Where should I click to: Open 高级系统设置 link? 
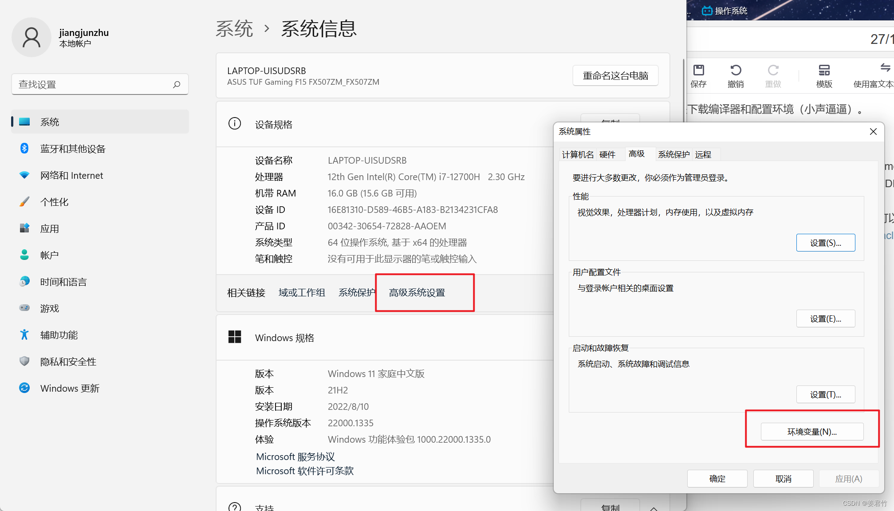417,293
